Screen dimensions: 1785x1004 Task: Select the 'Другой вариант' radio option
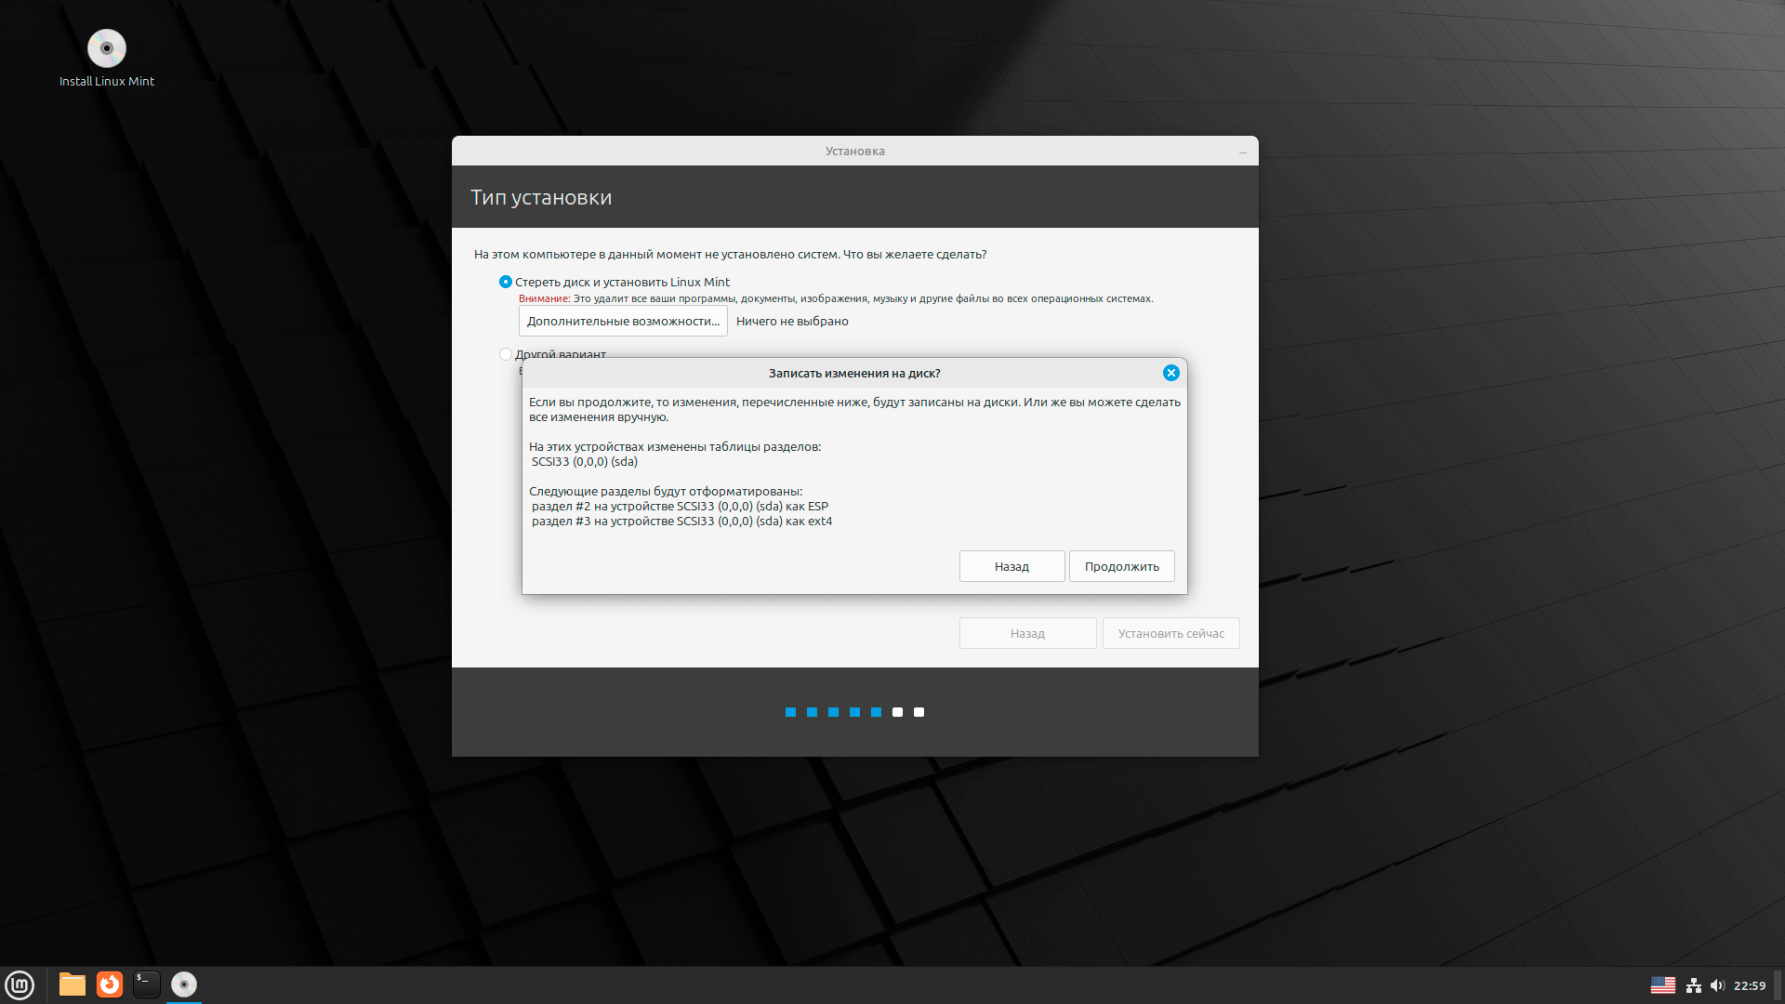[506, 353]
